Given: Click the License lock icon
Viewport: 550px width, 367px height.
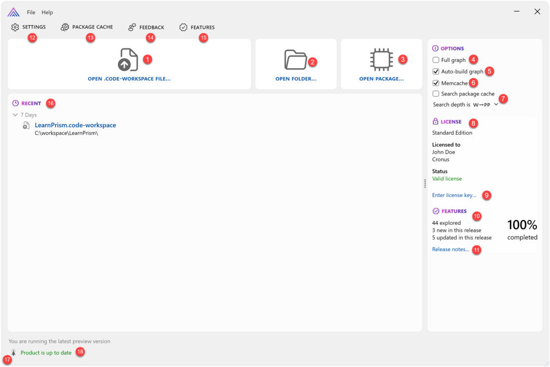Looking at the screenshot, I should pyautogui.click(x=435, y=122).
